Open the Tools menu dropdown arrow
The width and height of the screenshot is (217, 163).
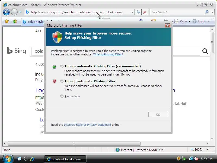[x=208, y=21]
